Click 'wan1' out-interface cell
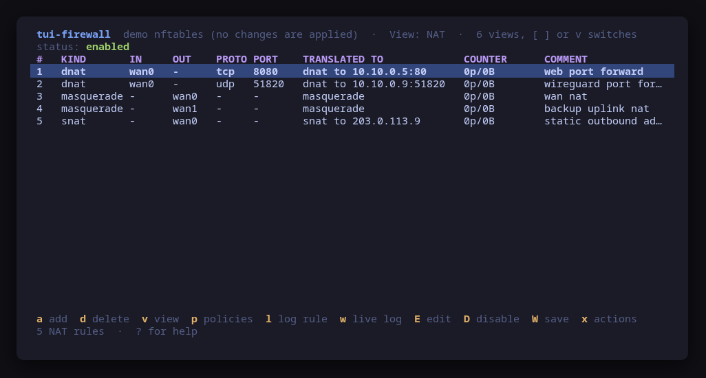 184,109
